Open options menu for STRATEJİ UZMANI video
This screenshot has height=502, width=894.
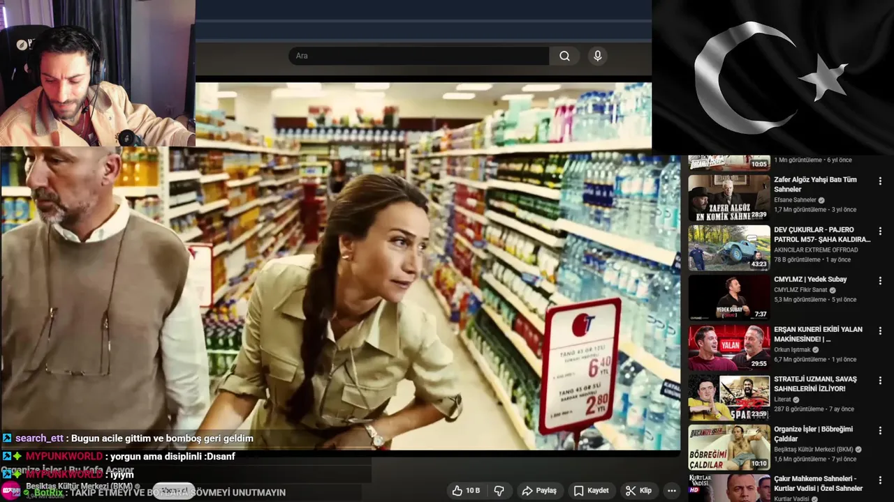pos(880,381)
